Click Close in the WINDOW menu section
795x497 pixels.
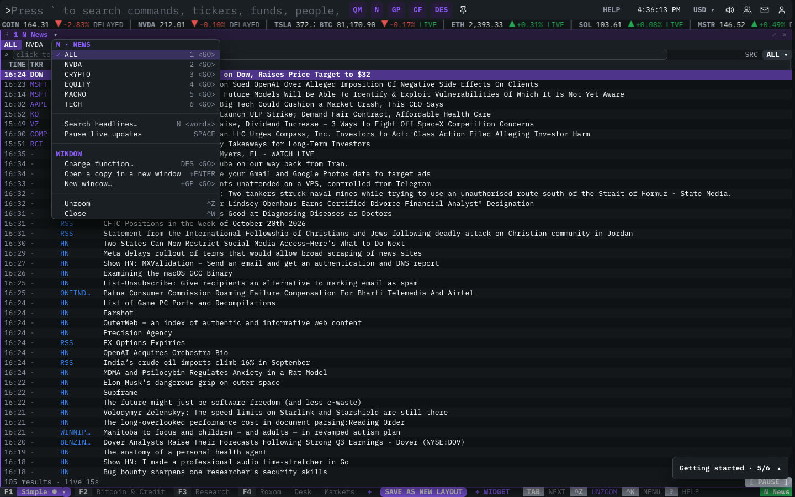pyautogui.click(x=136, y=214)
